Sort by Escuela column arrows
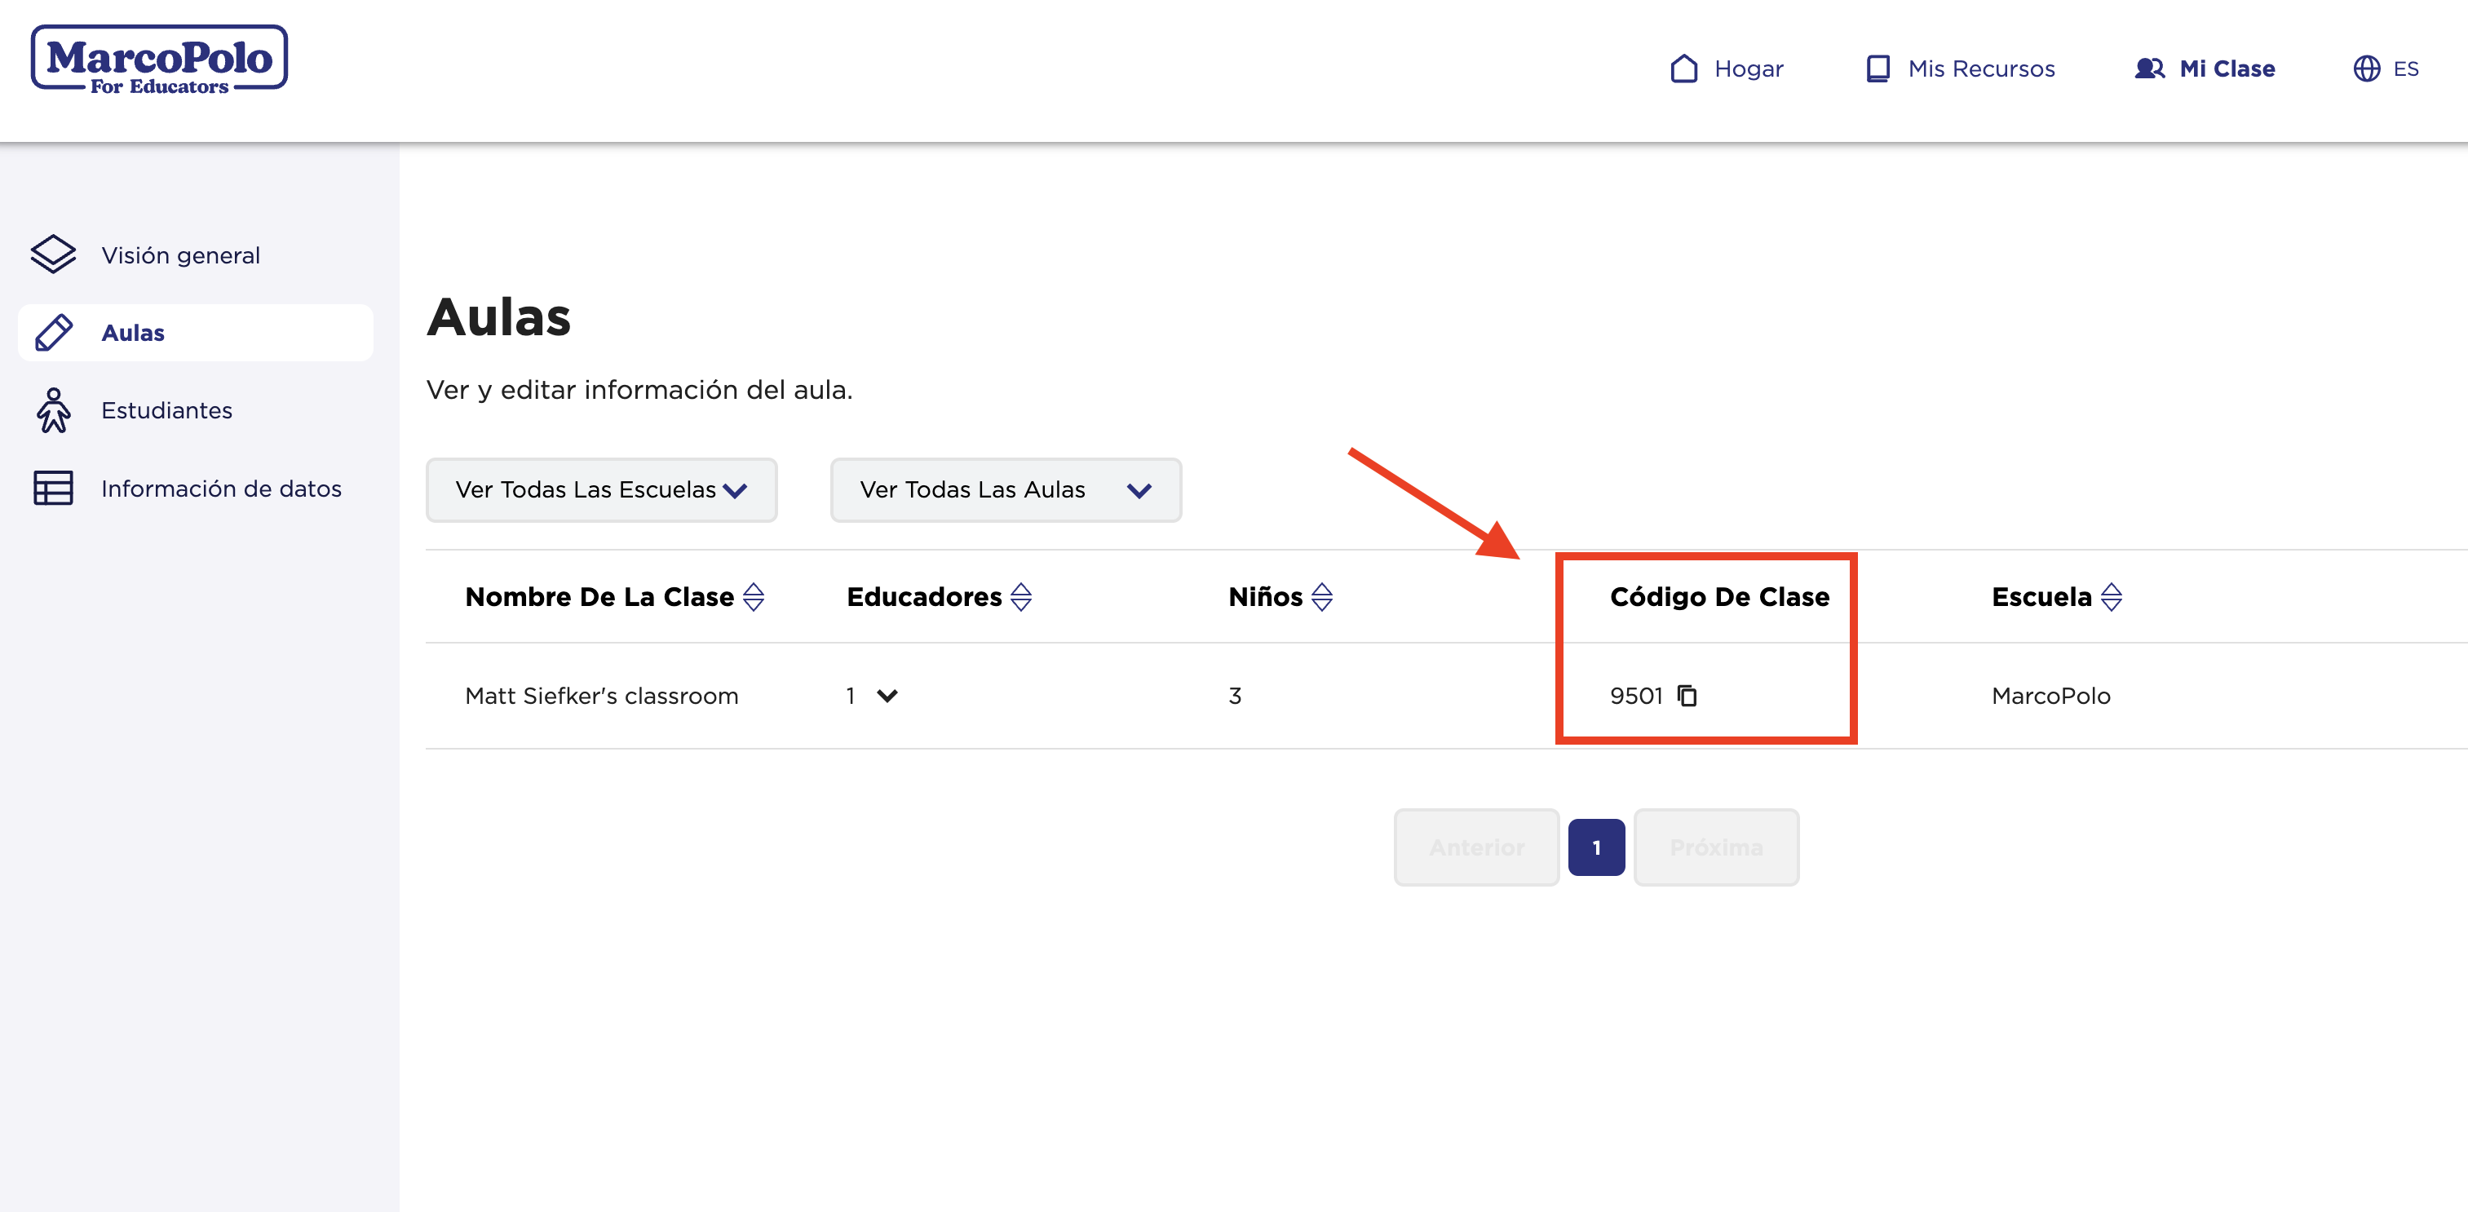The image size is (2468, 1212). tap(2112, 597)
